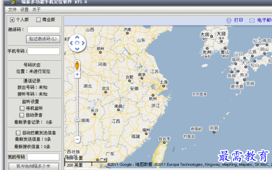Pan the map down with the arrow
This screenshot has width=272, height=170.
coord(77,49)
